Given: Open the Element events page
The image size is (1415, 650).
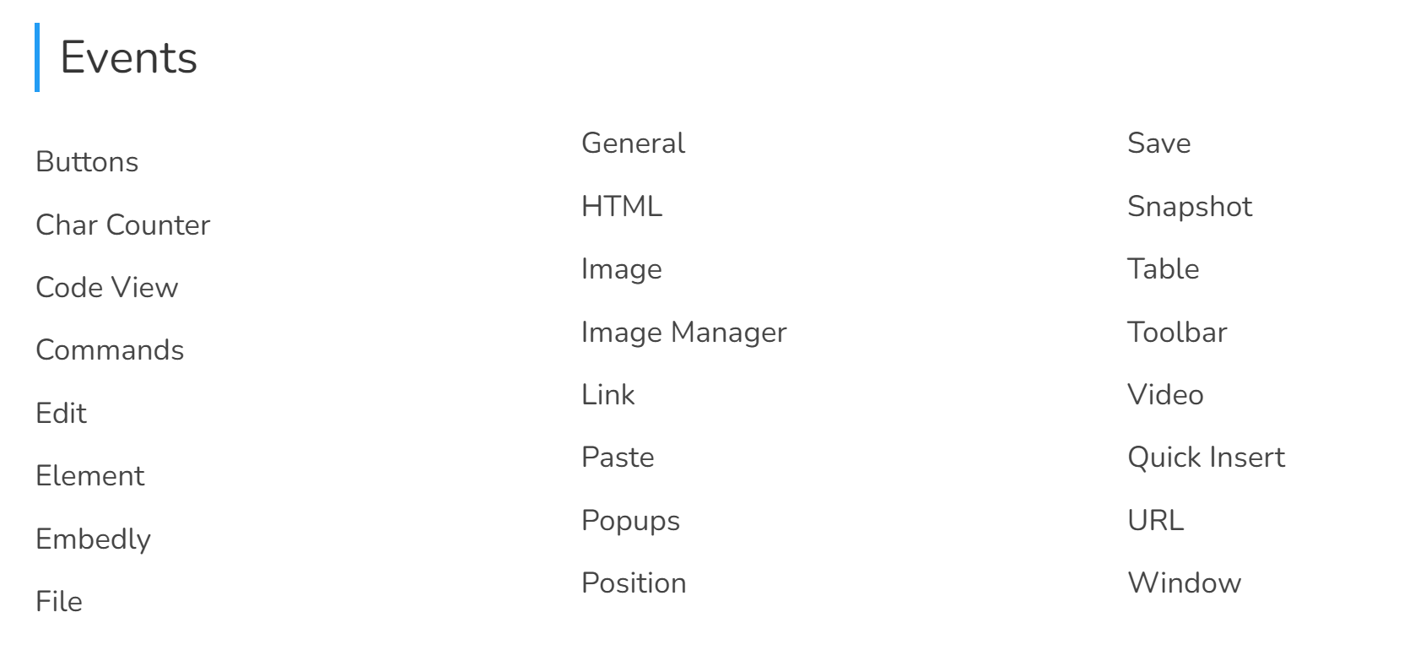Looking at the screenshot, I should pyautogui.click(x=89, y=475).
